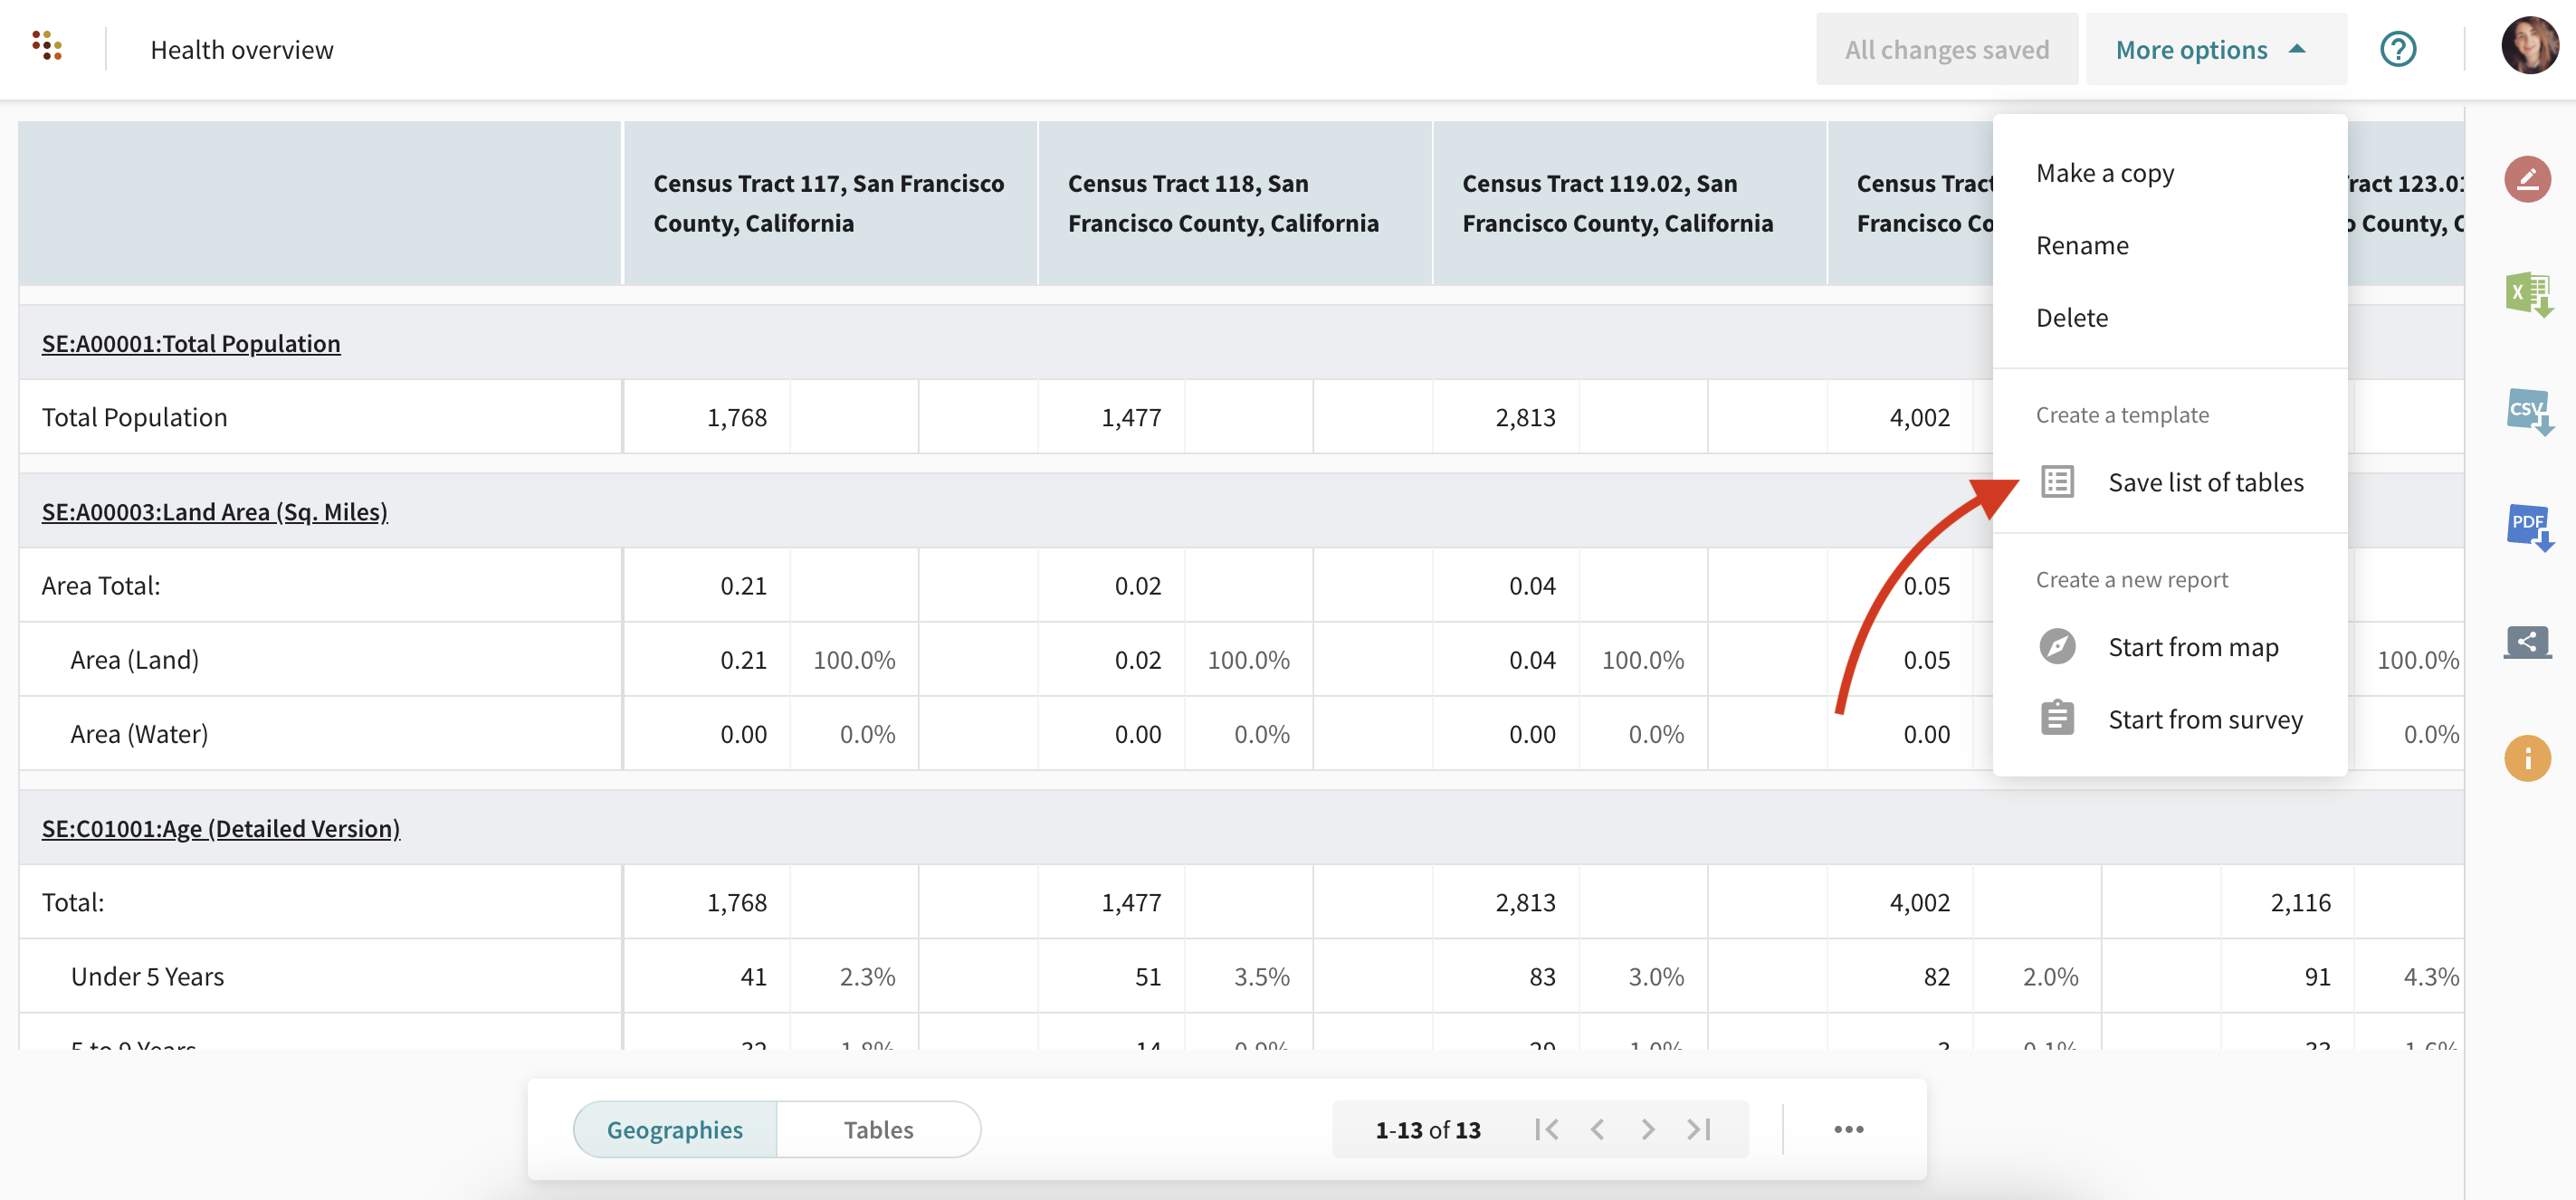
Task: Open SE:A00001:Total Population table link
Action: (191, 343)
